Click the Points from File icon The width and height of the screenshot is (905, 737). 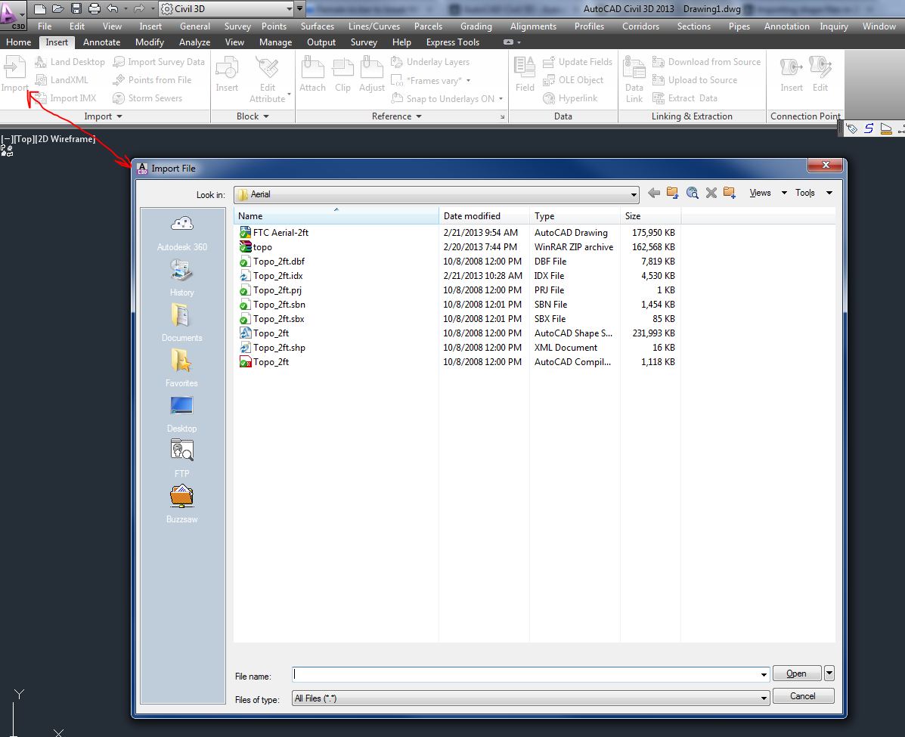pyautogui.click(x=158, y=79)
